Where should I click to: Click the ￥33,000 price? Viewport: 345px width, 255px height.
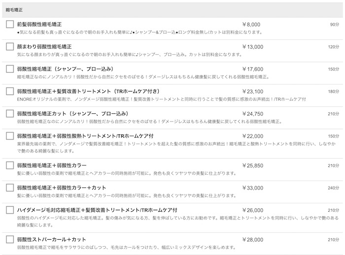[x=252, y=188]
